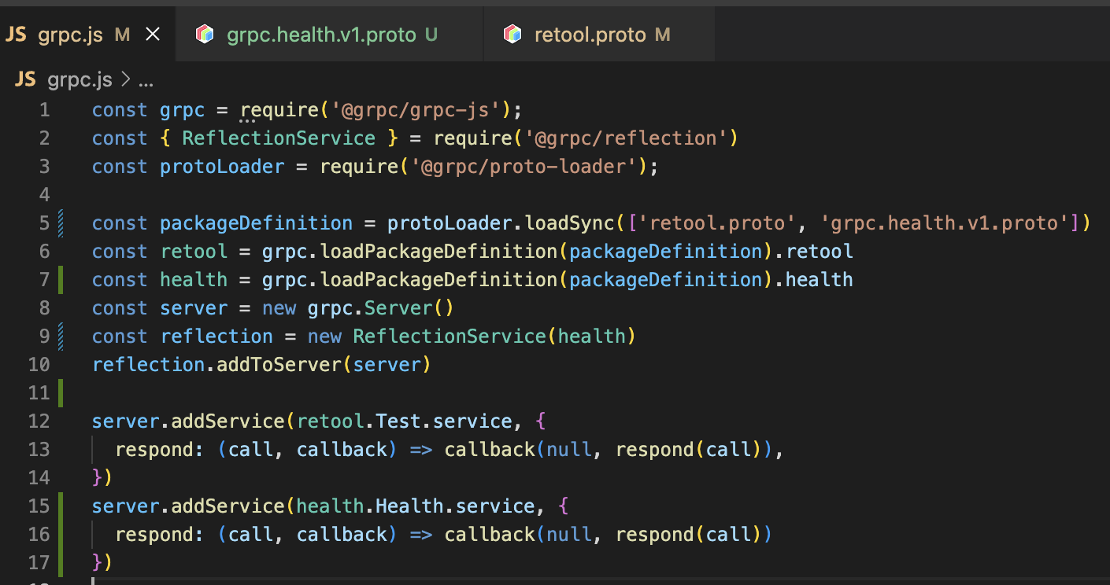This screenshot has width=1110, height=585.
Task: Click the breadcrumb chevron separator
Action: (125, 79)
